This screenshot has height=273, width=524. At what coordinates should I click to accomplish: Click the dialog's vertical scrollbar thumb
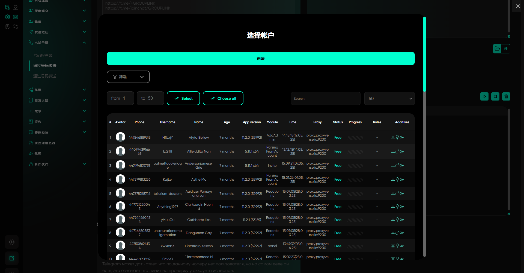point(424,54)
